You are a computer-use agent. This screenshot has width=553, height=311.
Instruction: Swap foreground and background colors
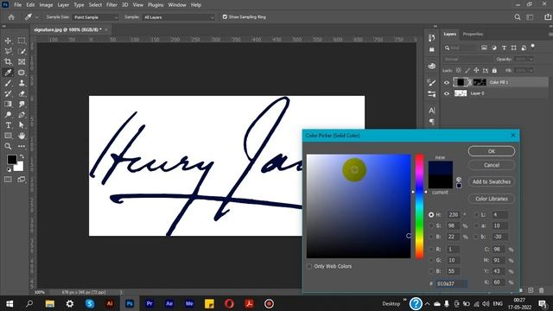[22, 155]
